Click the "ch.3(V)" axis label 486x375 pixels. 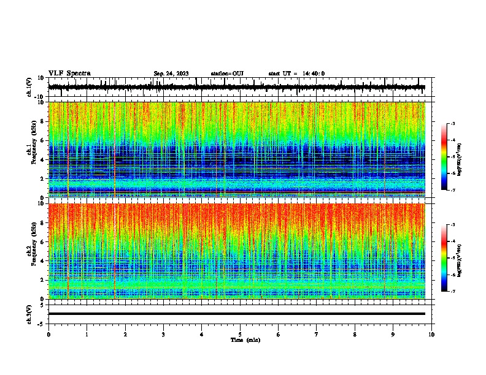[29, 314]
